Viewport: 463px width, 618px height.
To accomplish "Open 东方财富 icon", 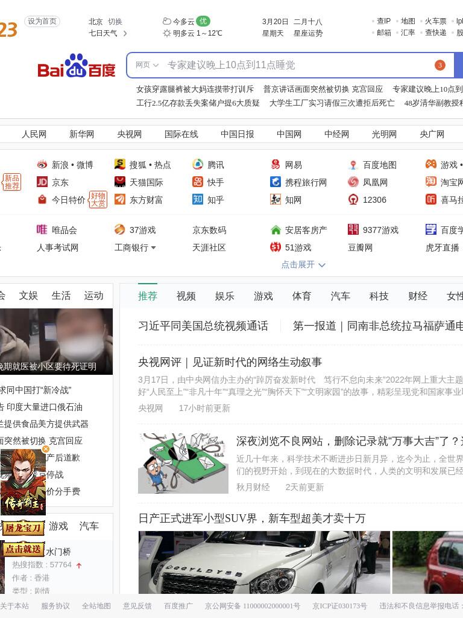I will (x=120, y=199).
